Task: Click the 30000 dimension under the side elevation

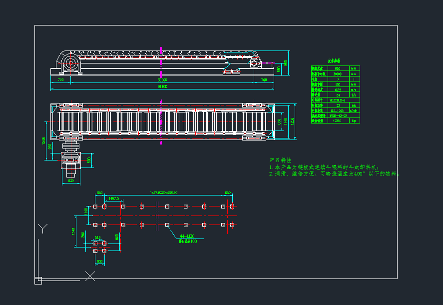Action: click(x=162, y=80)
